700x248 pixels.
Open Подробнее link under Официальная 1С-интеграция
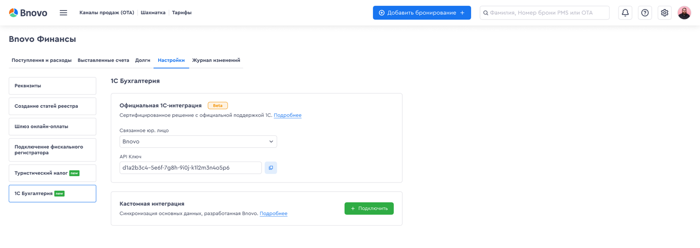pyautogui.click(x=288, y=115)
